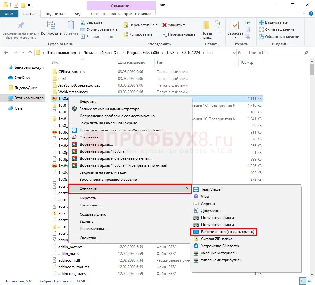Open Properties (Свойства) ribbon icon
Image resolution: width=315 pixels, height=285 pixels.
tap(235, 26)
